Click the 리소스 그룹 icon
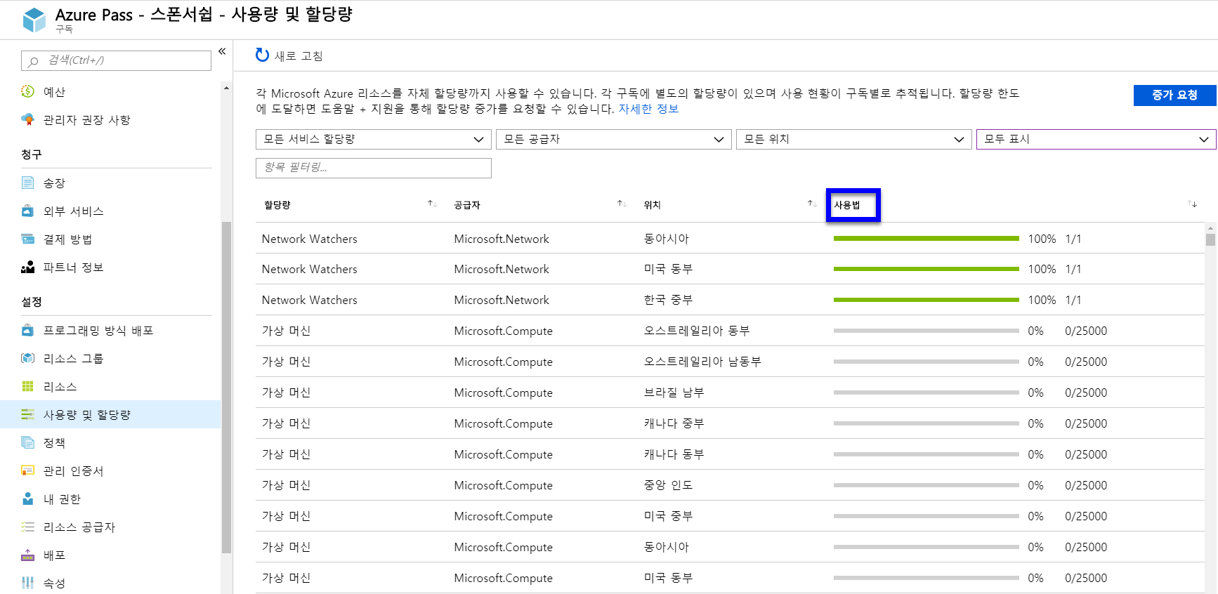1218x594 pixels. pyautogui.click(x=27, y=358)
